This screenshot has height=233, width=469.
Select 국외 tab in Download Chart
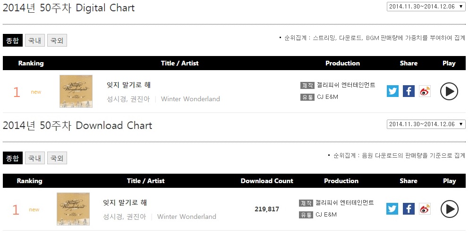point(57,158)
